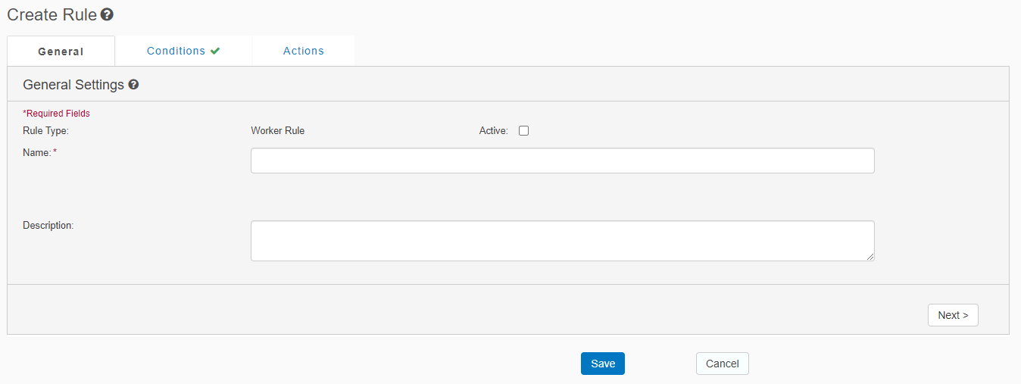Select the Worker Rule text

(x=277, y=130)
